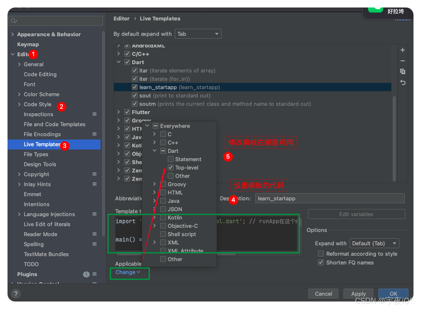Viewport: 421px width, 309px height.
Task: Click the project-level icon beside Spelling
Action: point(95,244)
